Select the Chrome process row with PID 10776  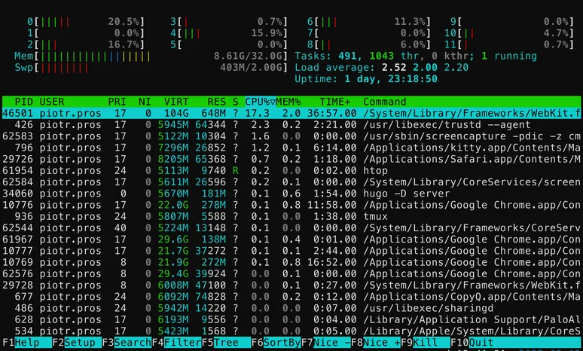(x=291, y=205)
